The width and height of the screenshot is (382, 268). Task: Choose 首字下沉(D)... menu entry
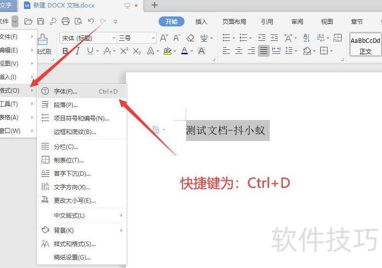pyautogui.click(x=82, y=173)
